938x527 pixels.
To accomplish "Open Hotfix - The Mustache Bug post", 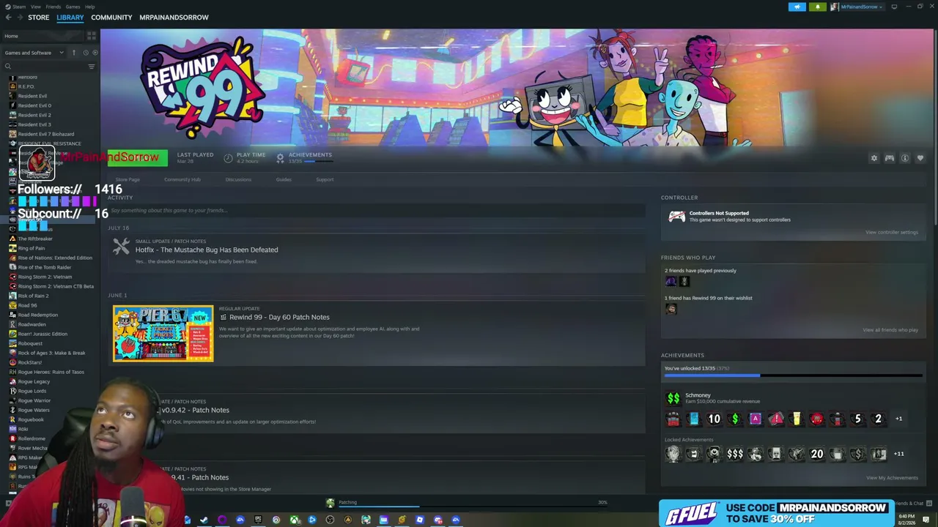I will (207, 250).
